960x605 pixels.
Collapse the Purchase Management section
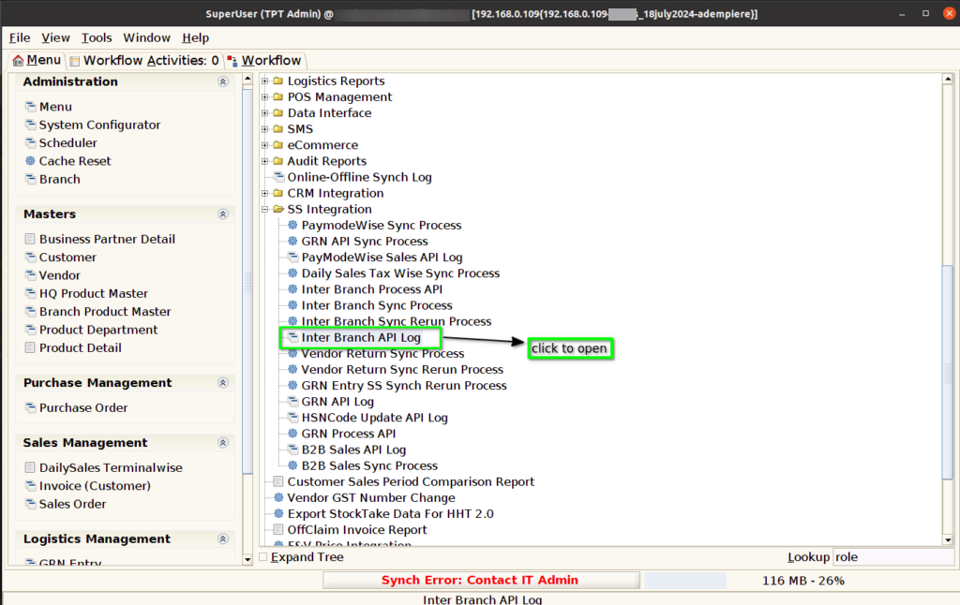click(x=223, y=382)
